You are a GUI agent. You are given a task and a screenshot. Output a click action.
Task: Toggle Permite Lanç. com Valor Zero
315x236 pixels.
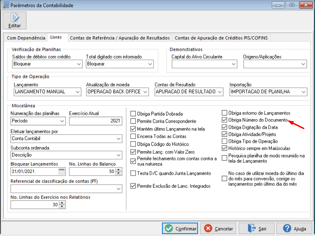[133, 152]
